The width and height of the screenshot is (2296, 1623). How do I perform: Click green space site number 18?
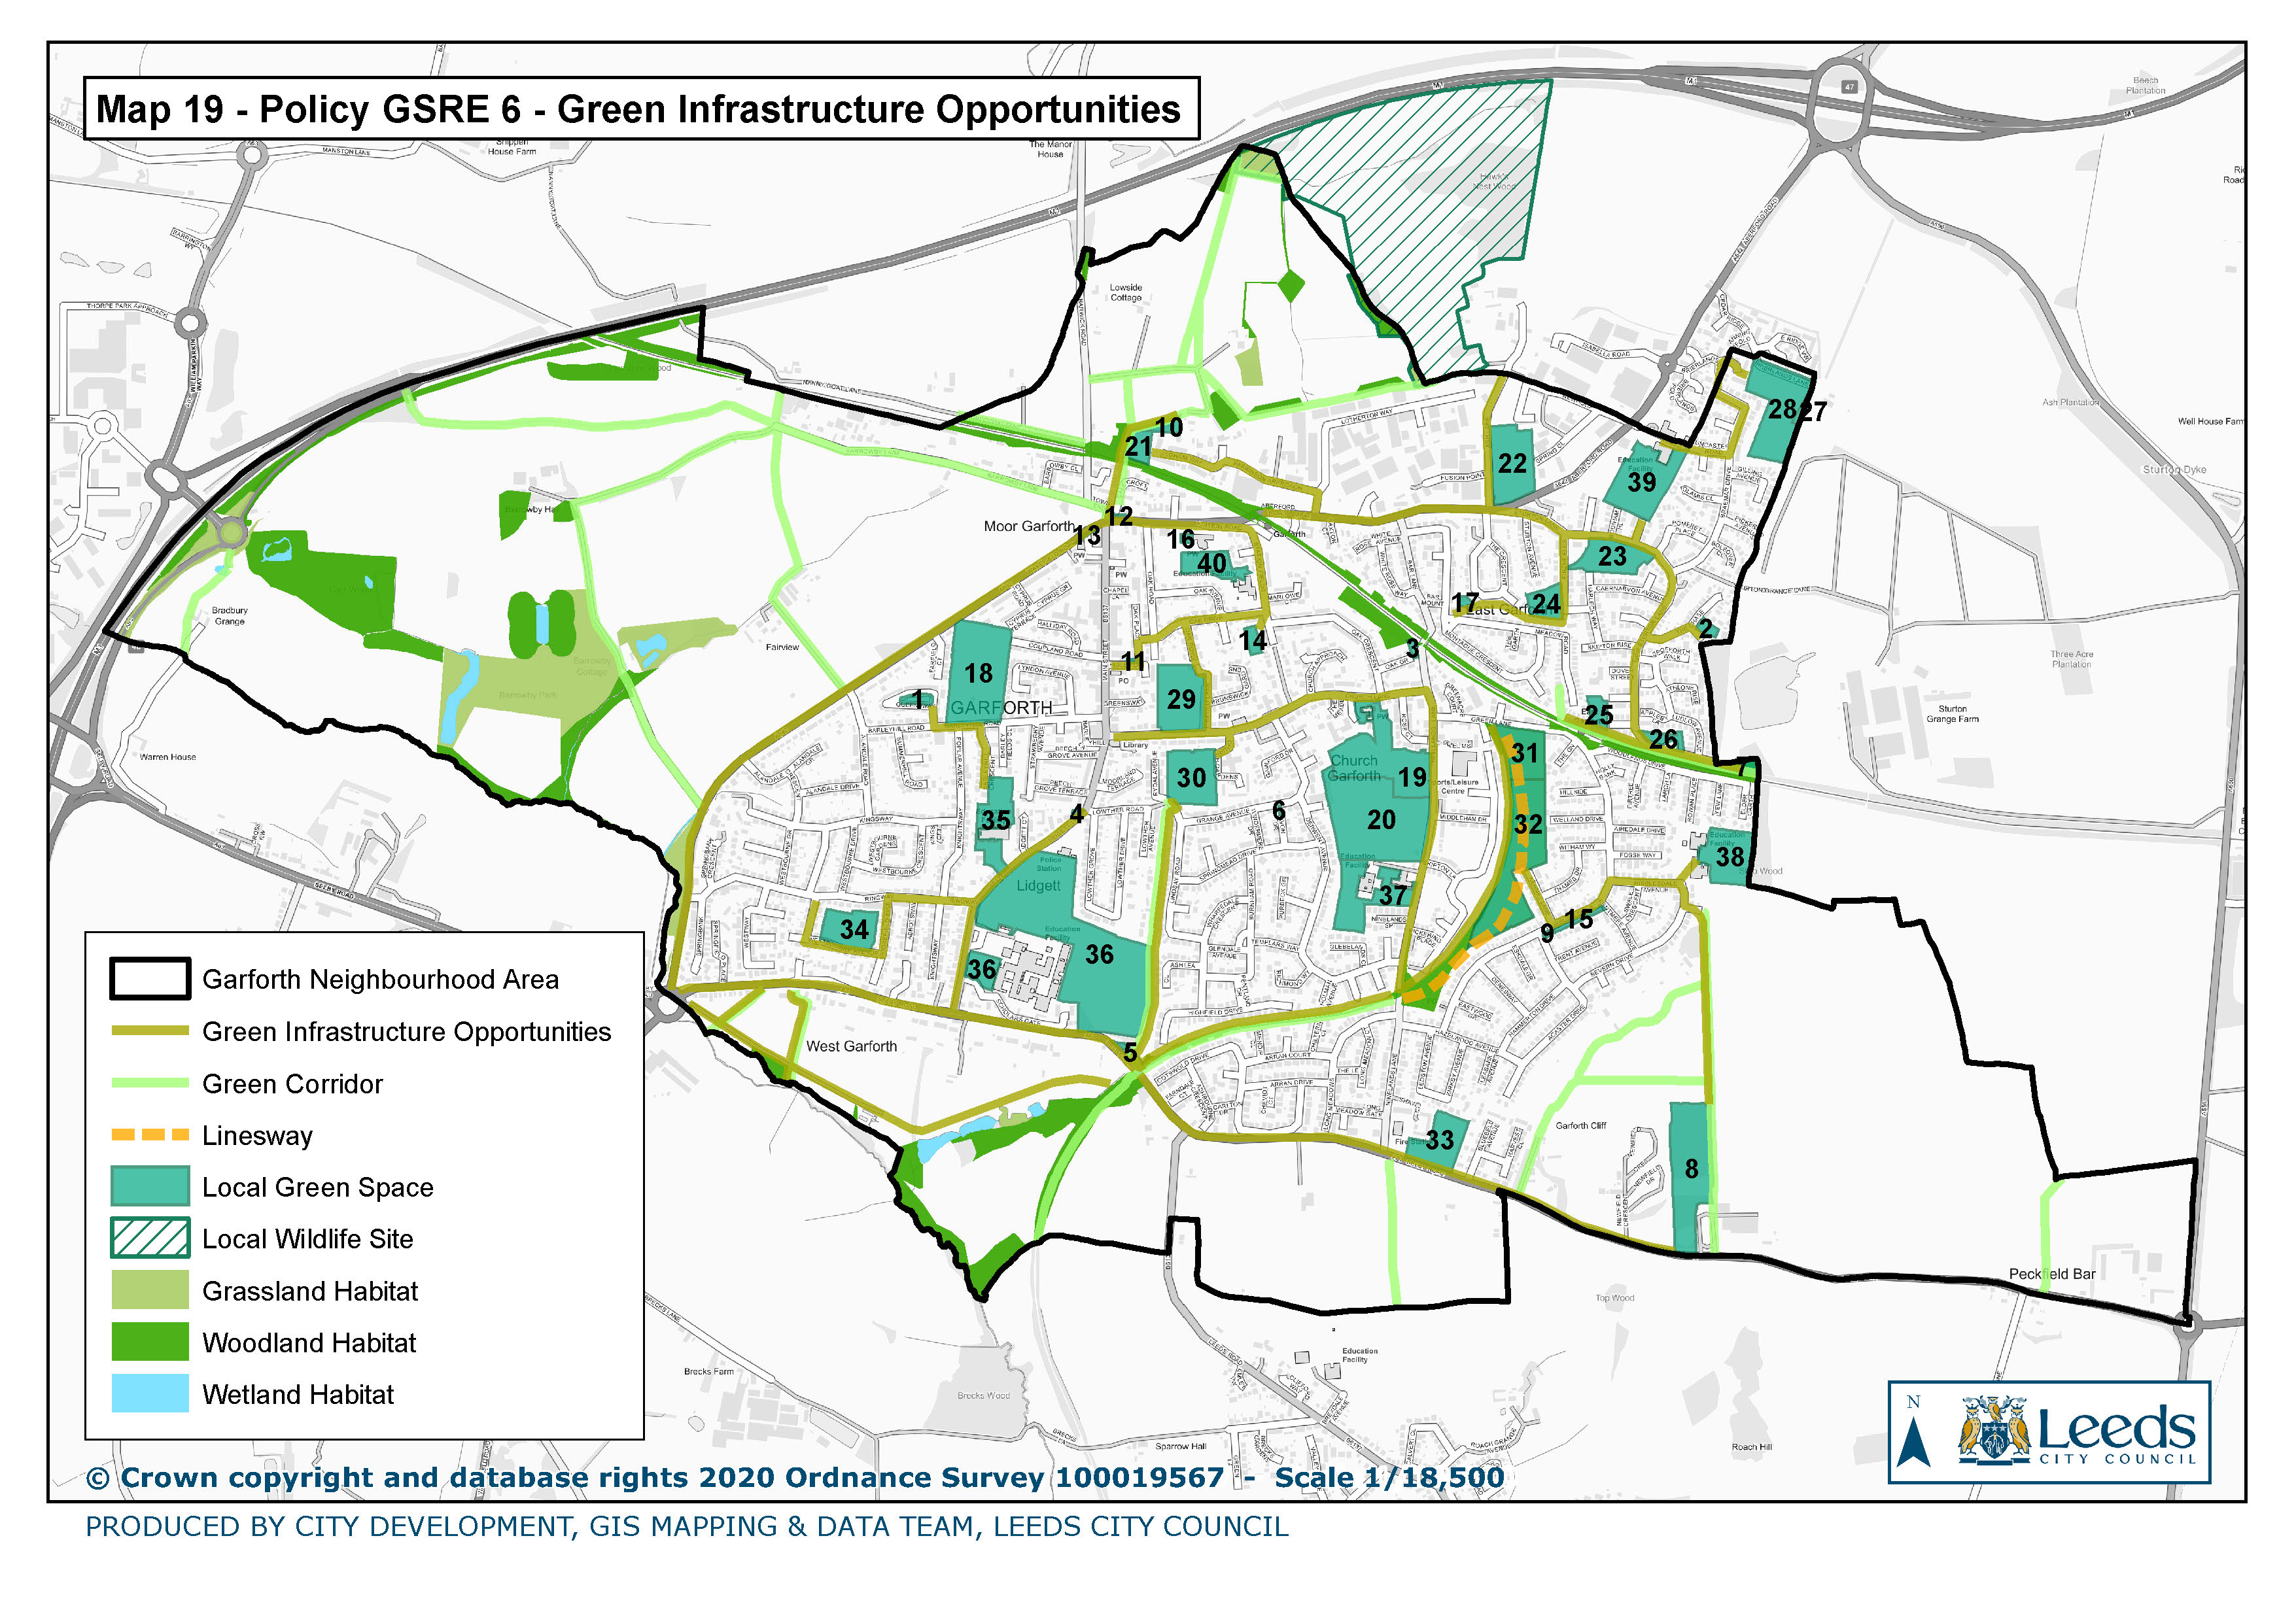978,673
